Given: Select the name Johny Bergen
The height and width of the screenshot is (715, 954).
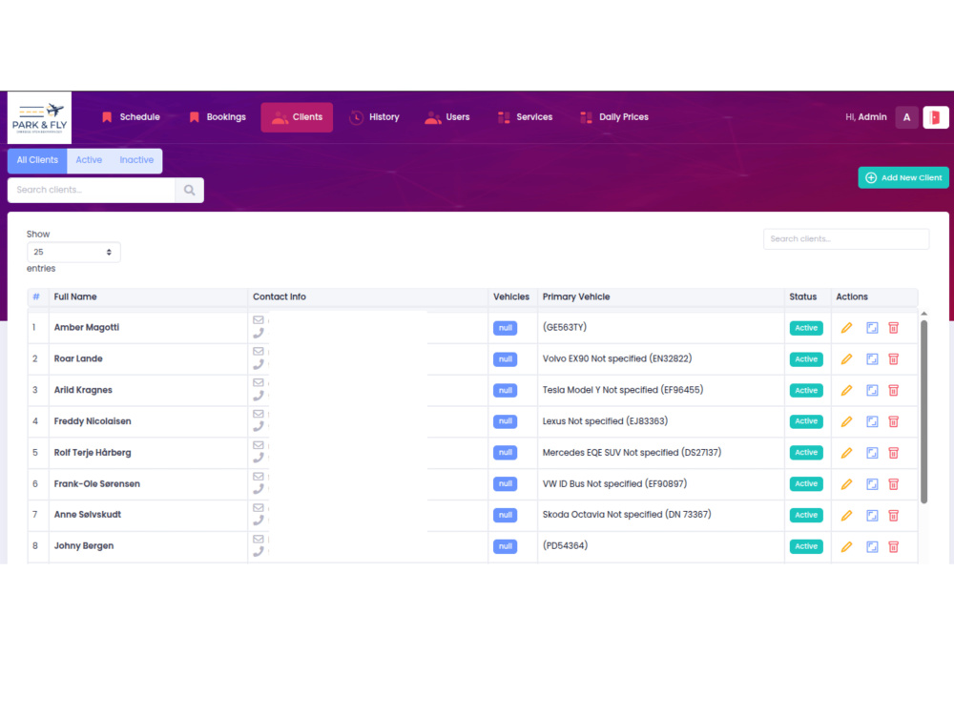Looking at the screenshot, I should click(x=84, y=546).
